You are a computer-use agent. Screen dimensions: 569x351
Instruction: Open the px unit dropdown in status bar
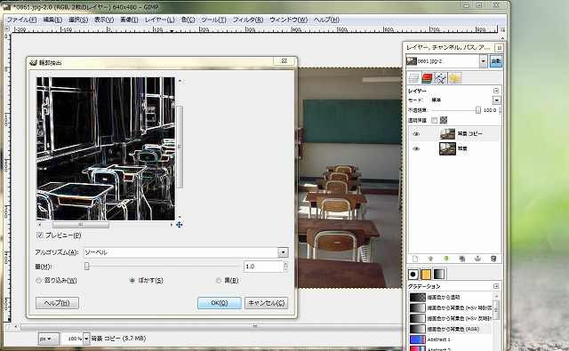(x=48, y=339)
